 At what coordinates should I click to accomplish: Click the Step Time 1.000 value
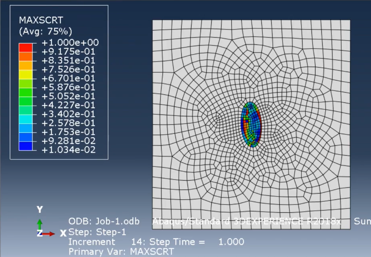coord(197,242)
